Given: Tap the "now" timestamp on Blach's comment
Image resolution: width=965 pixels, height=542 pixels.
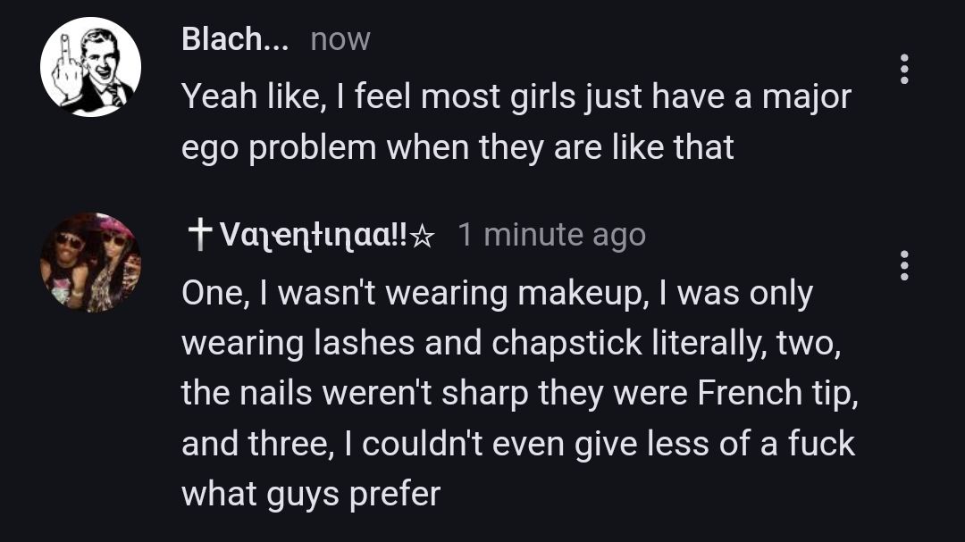Looking at the screenshot, I should [x=340, y=40].
